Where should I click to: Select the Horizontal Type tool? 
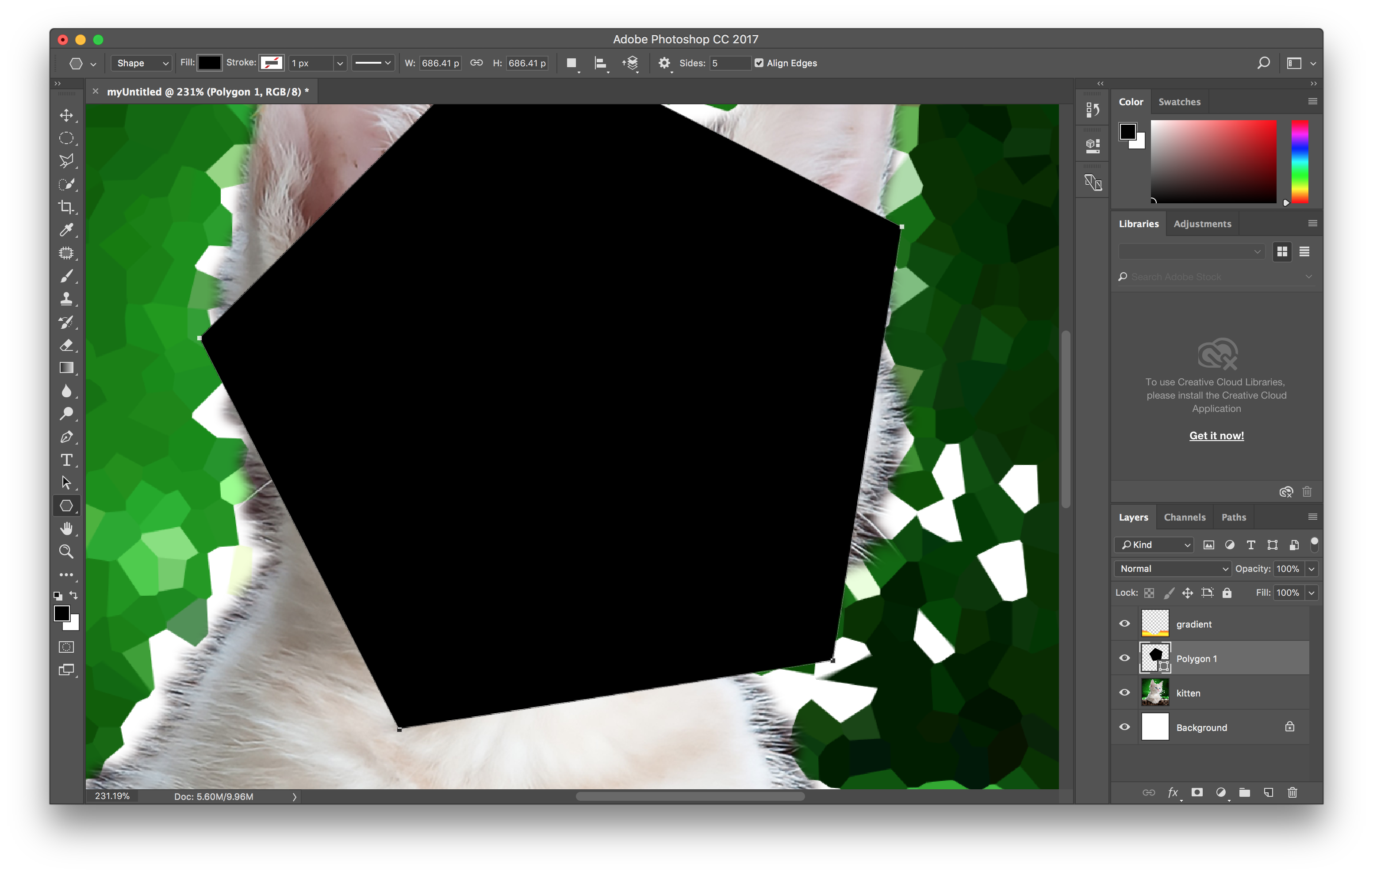tap(66, 460)
